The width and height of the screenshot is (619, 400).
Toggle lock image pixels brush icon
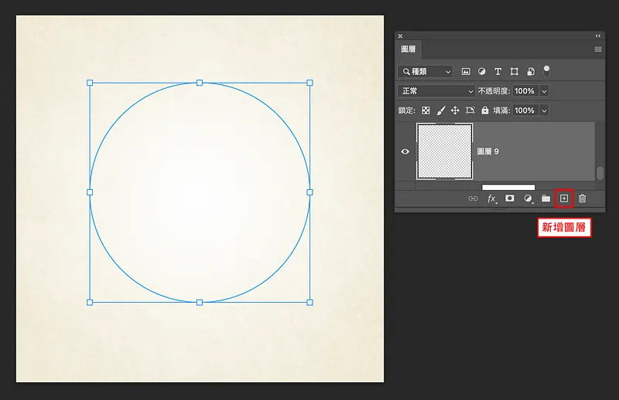pos(440,110)
